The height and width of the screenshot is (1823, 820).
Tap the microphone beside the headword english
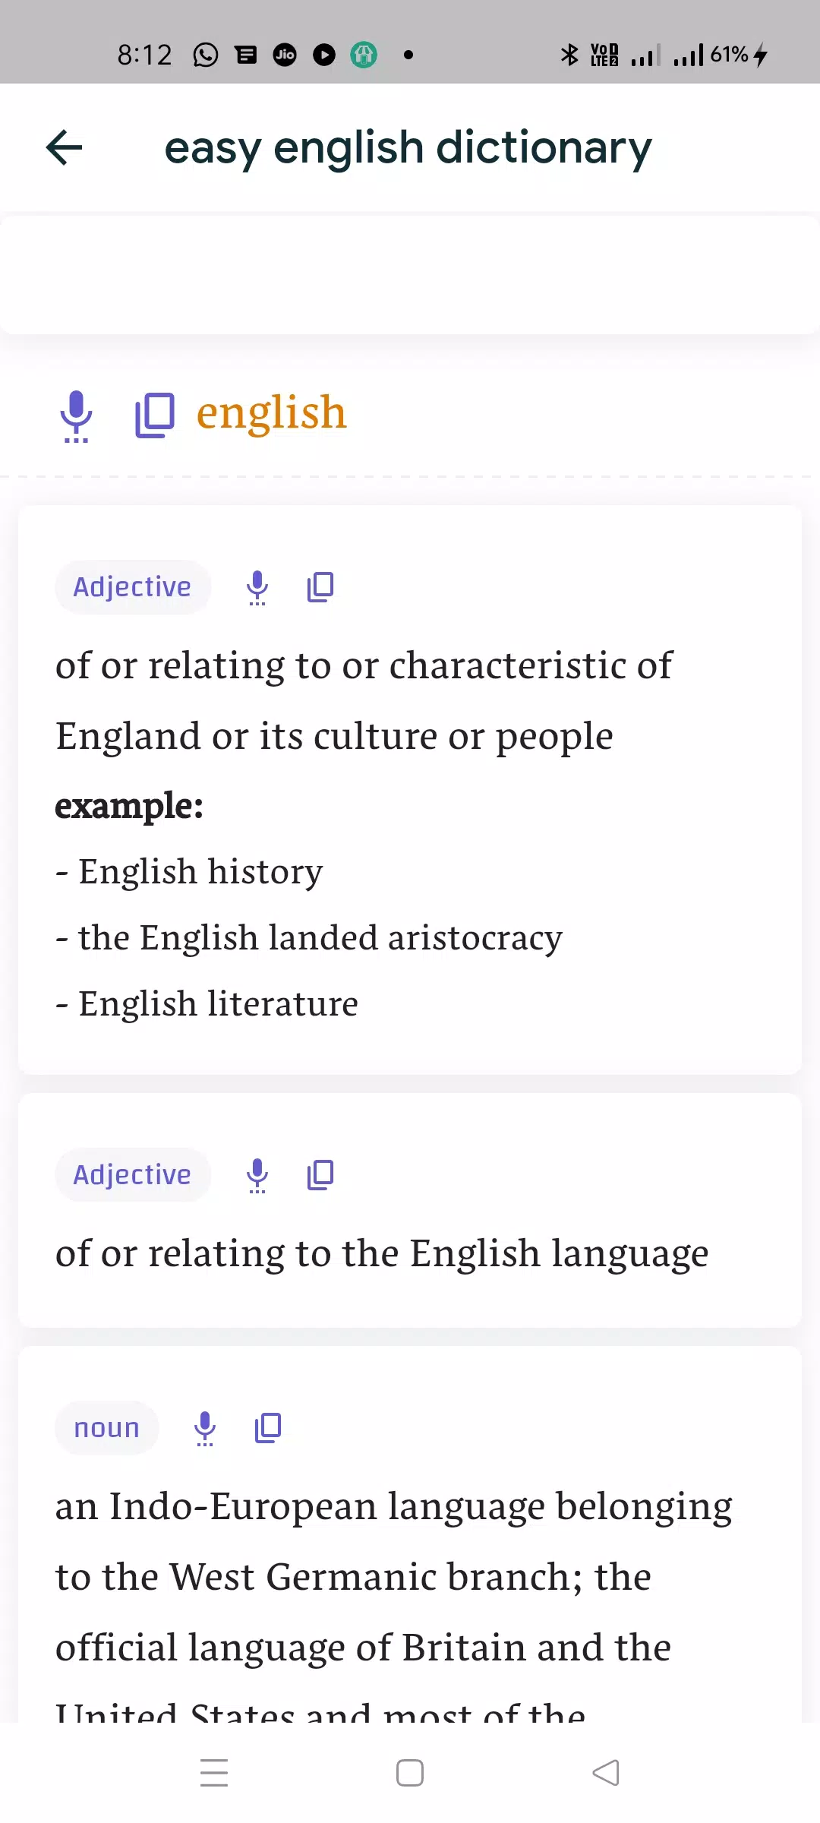click(x=76, y=415)
